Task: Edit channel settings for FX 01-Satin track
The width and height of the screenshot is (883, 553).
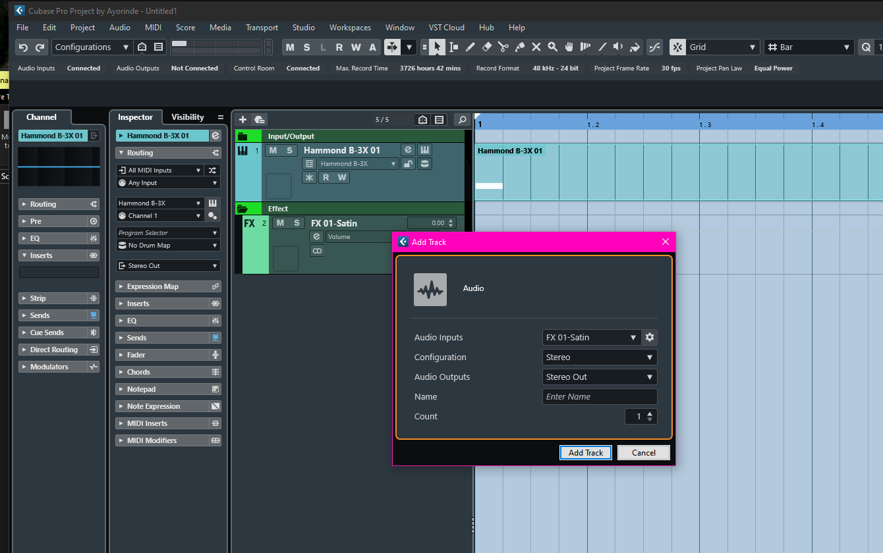Action: tap(317, 237)
